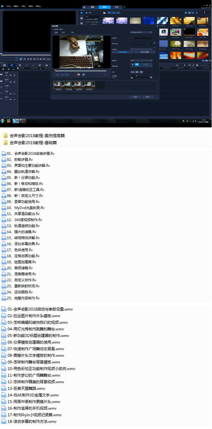
Task: Click the stop motion preview scrub bar
Action: (x=80, y=70)
